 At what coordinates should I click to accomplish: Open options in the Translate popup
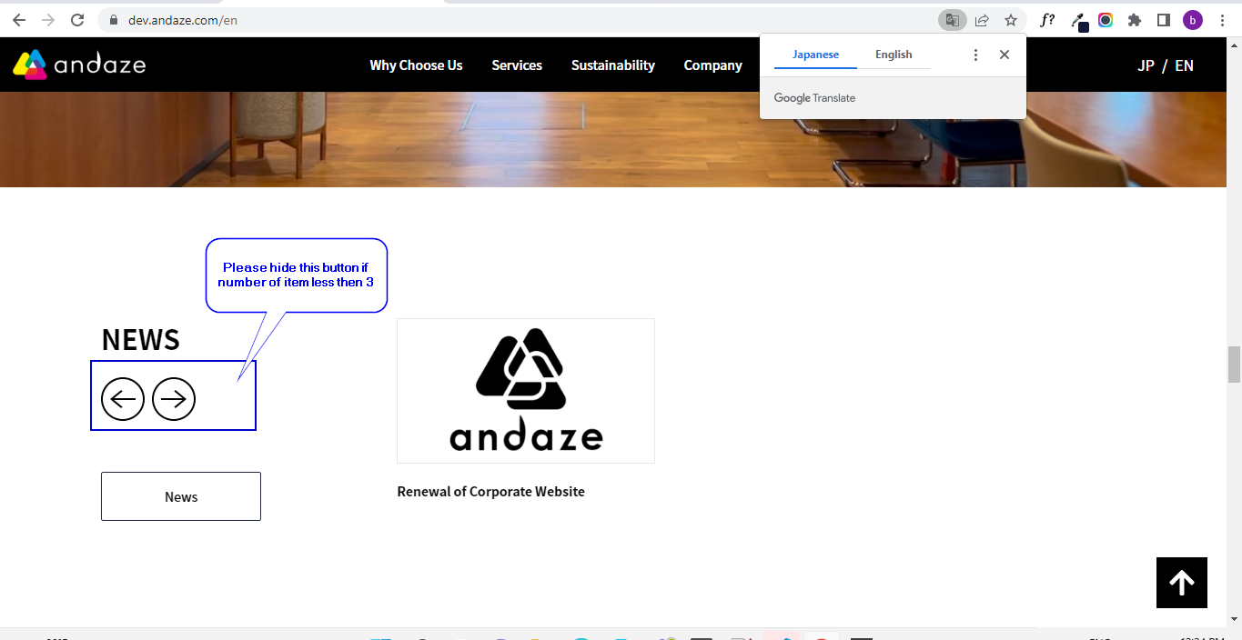click(975, 54)
